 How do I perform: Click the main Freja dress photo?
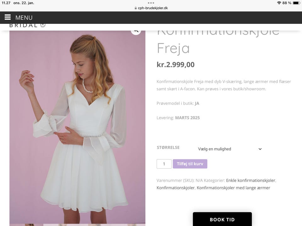(77, 127)
